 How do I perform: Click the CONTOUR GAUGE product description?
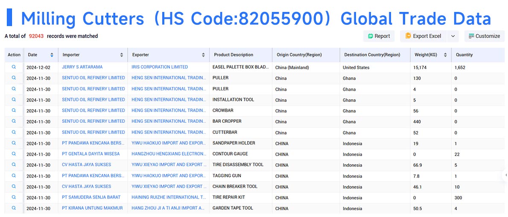tap(231, 153)
